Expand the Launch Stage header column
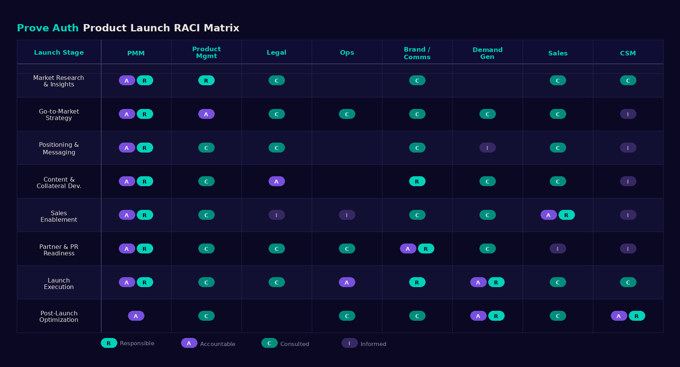 [x=59, y=52]
